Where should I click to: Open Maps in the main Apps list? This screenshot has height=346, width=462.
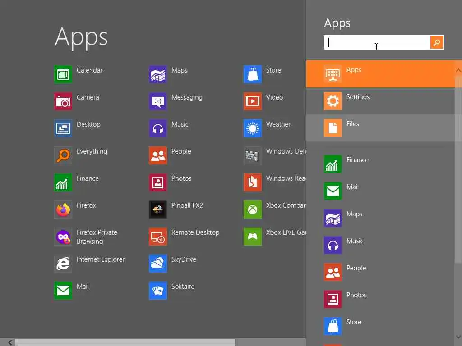coord(158,74)
